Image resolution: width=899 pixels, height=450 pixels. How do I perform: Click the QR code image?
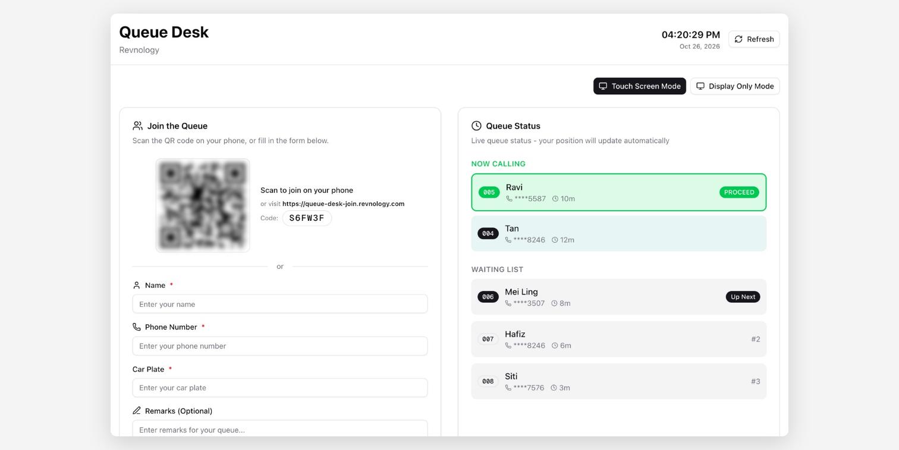203,205
